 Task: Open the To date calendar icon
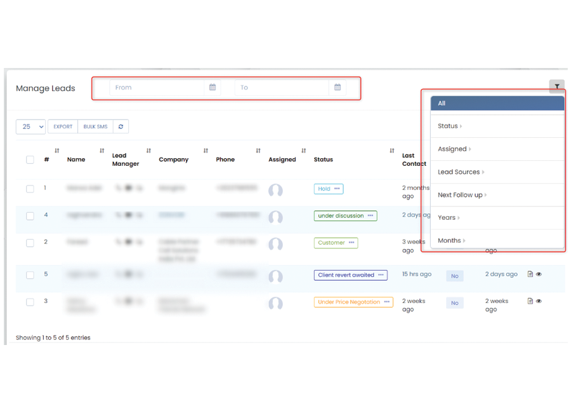coord(338,88)
